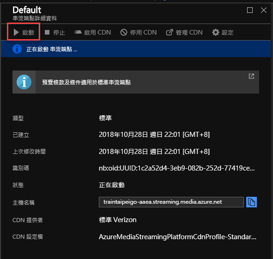The height and width of the screenshot is (259, 273).
Task: Click the 主機名稱 label
Action: (x=24, y=202)
